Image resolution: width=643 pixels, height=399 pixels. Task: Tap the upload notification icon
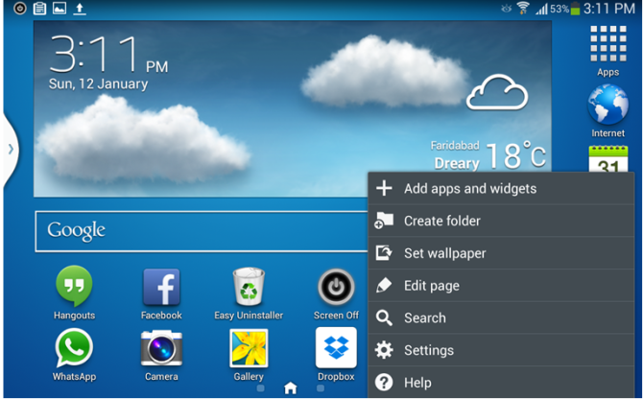pos(80,9)
